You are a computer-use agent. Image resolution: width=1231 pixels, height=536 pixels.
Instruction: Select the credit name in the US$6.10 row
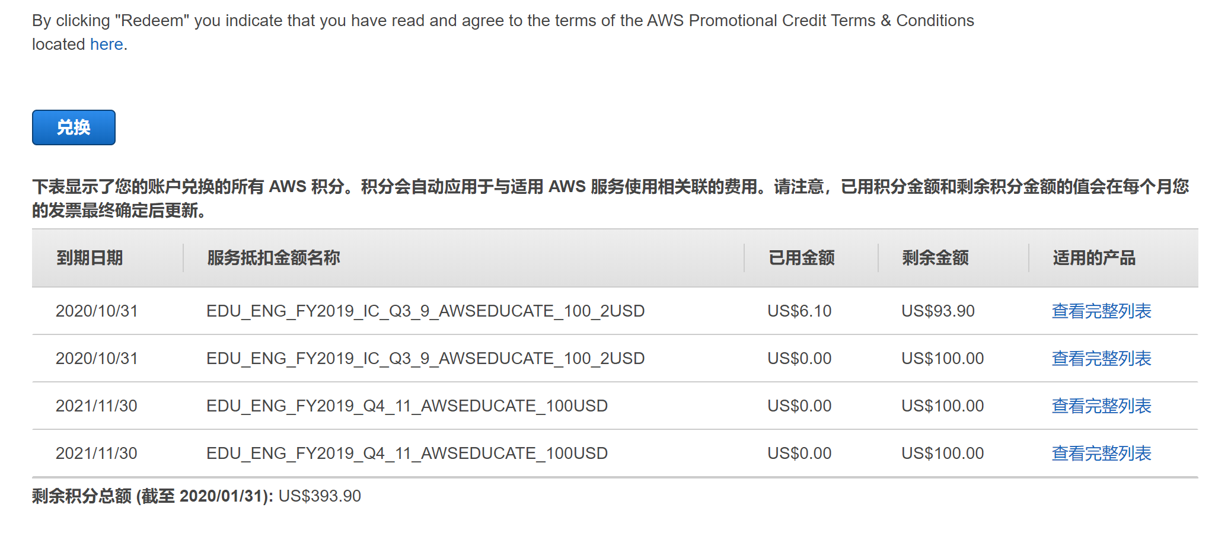[425, 311]
